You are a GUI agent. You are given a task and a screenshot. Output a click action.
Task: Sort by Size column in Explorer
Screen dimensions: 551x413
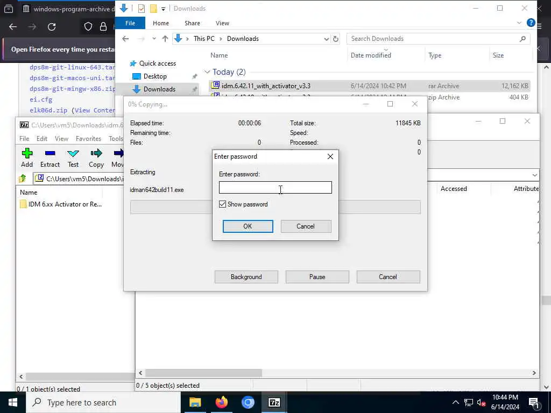click(498, 55)
